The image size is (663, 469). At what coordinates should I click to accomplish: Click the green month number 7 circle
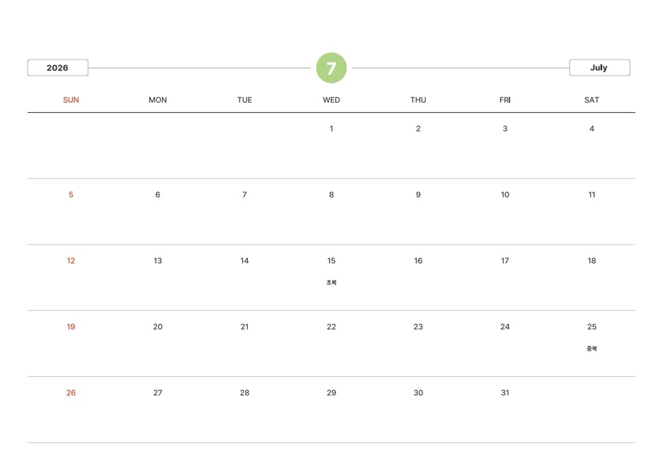[331, 68]
